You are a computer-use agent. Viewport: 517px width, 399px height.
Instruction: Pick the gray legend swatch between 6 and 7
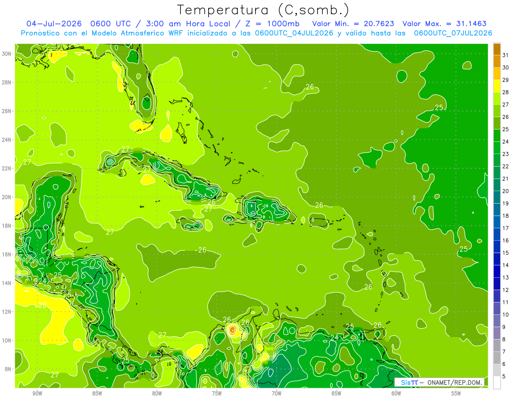pyautogui.click(x=497, y=358)
